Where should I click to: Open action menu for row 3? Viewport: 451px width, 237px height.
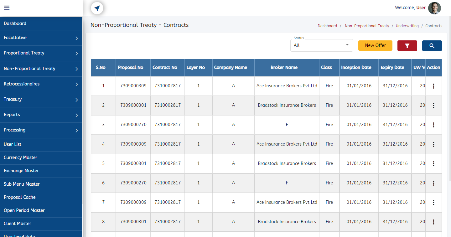click(x=433, y=125)
